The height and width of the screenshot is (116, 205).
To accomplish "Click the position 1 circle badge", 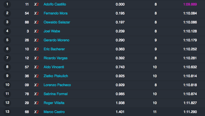I will point(7,4).
